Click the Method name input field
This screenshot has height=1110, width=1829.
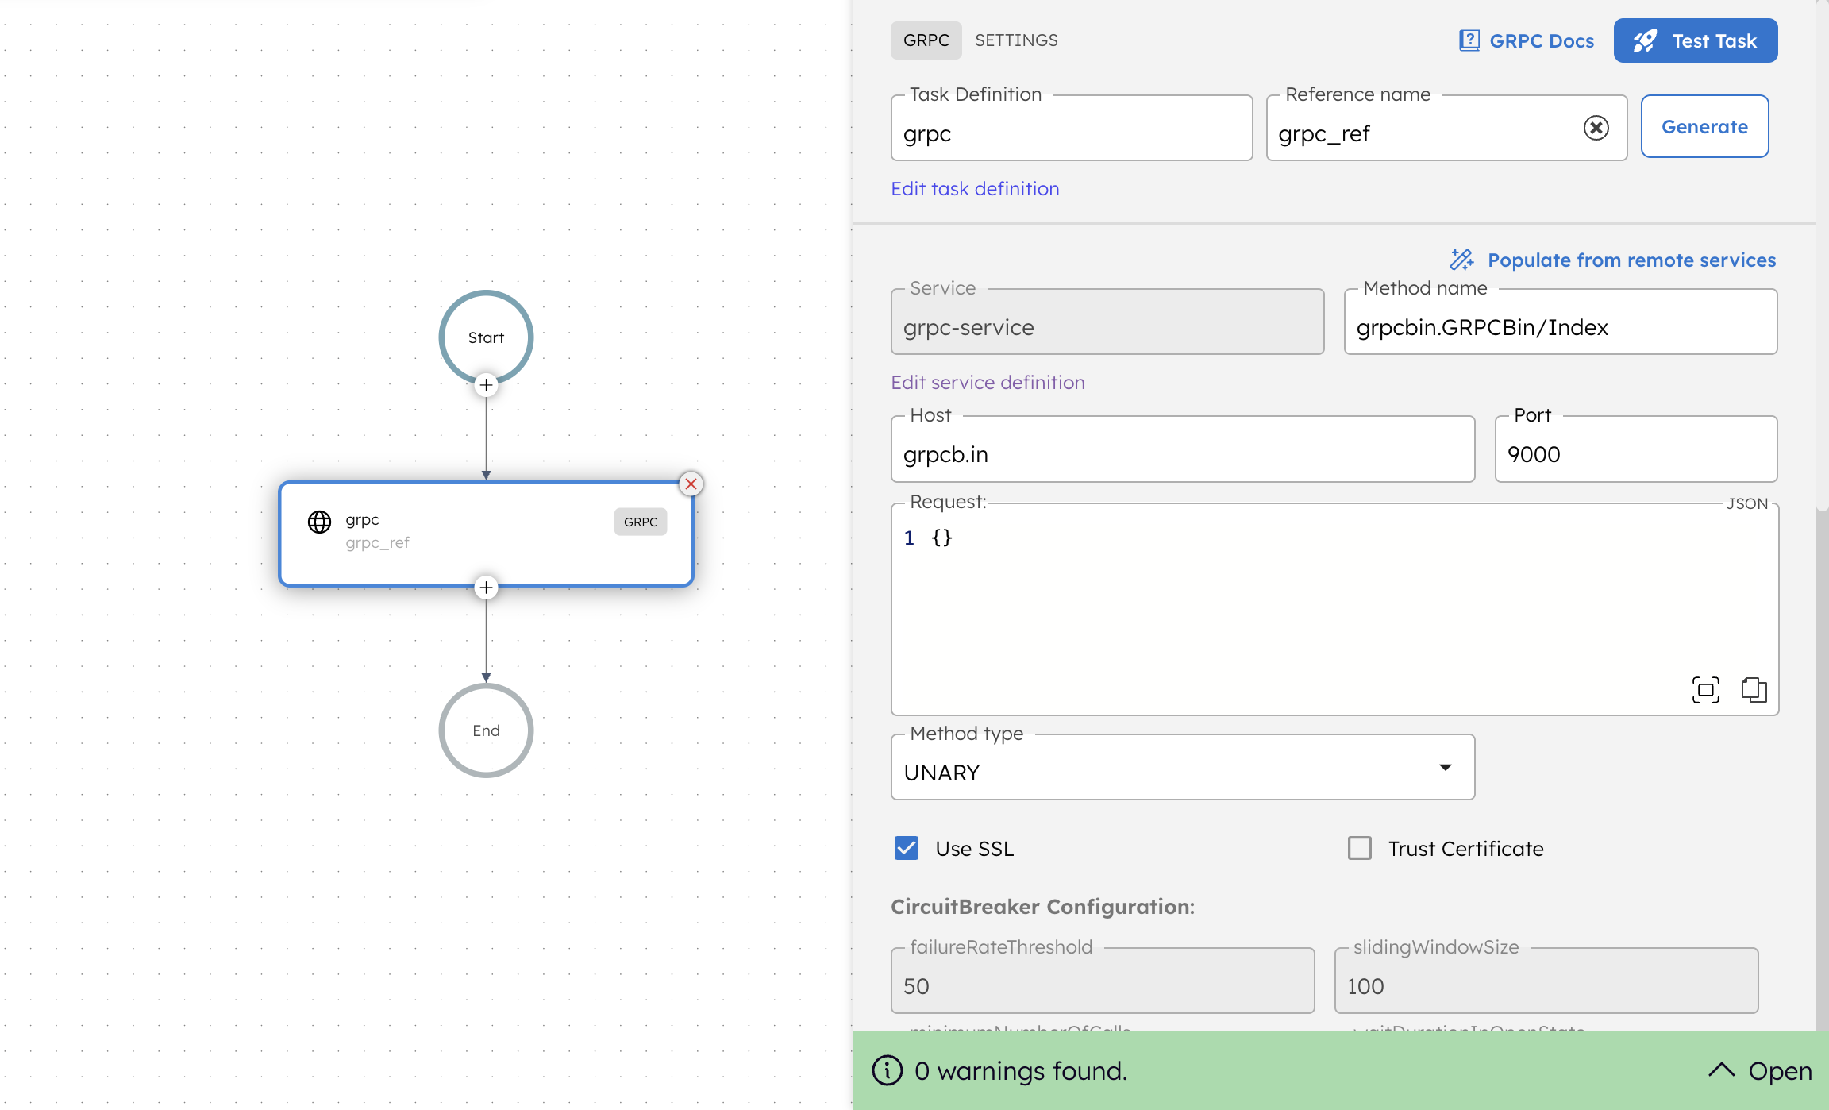[x=1561, y=322]
